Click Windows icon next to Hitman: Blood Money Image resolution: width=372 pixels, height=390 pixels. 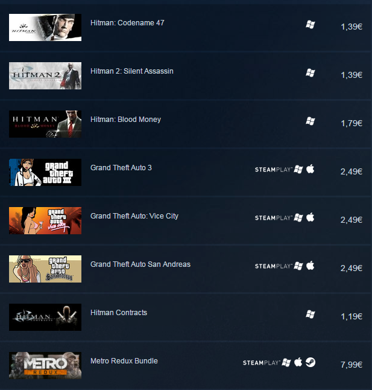(x=310, y=121)
